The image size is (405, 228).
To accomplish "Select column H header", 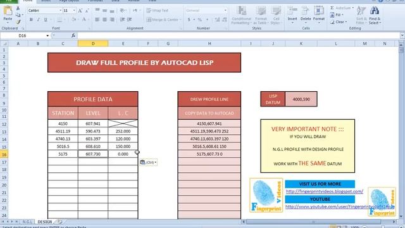I will pos(209,44).
